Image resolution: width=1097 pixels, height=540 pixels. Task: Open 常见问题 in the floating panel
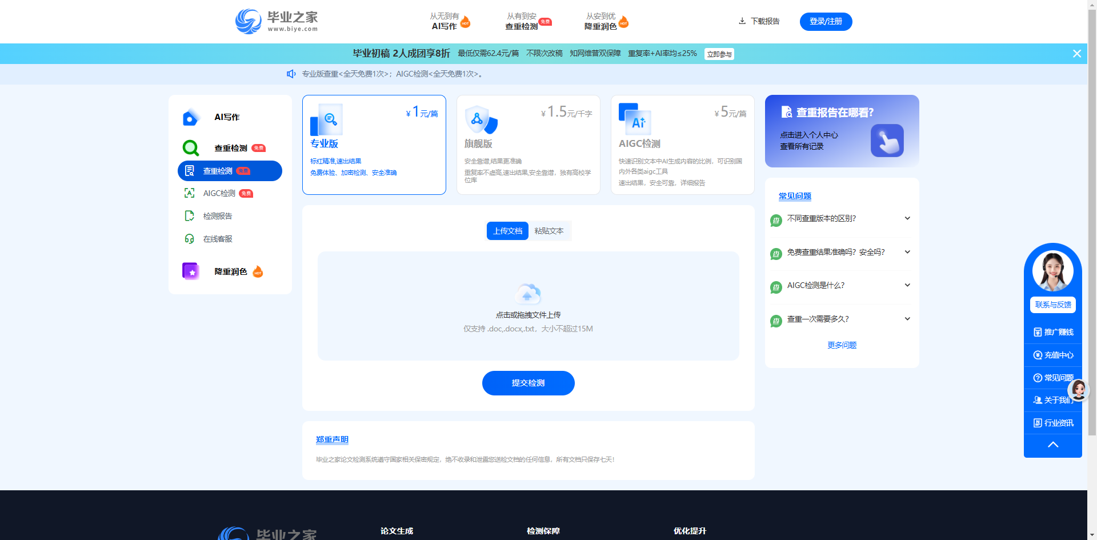(1053, 378)
